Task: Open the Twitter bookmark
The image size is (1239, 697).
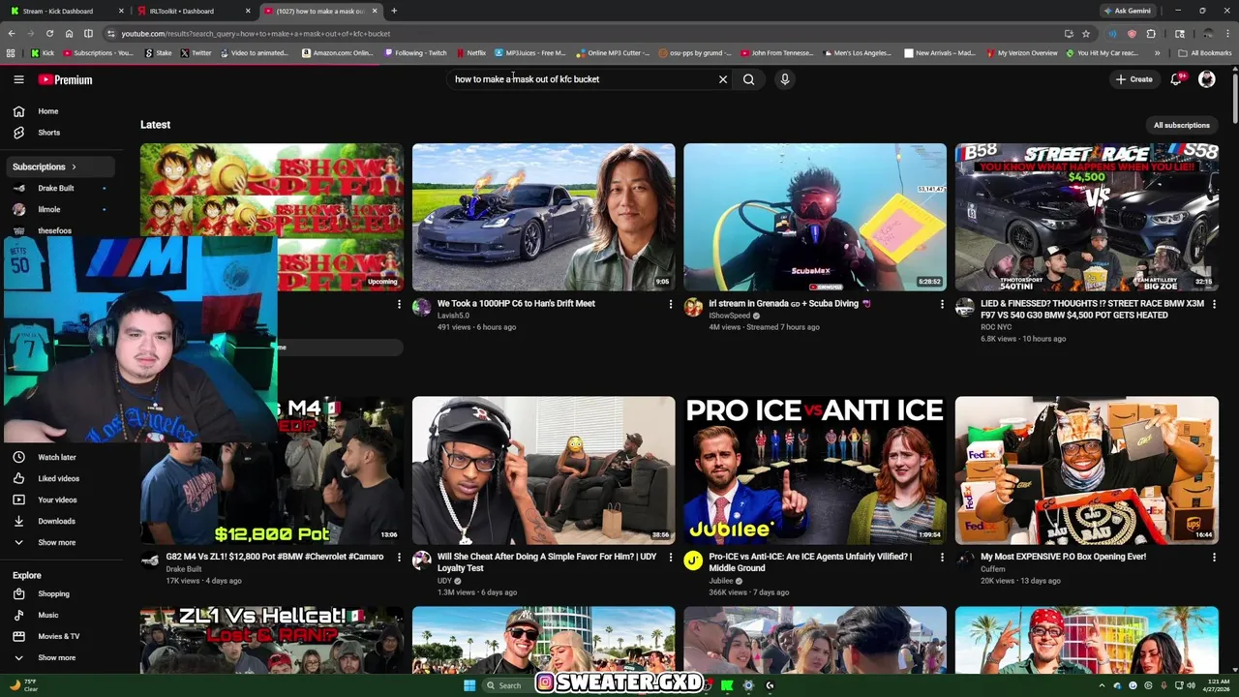Action: coord(196,53)
